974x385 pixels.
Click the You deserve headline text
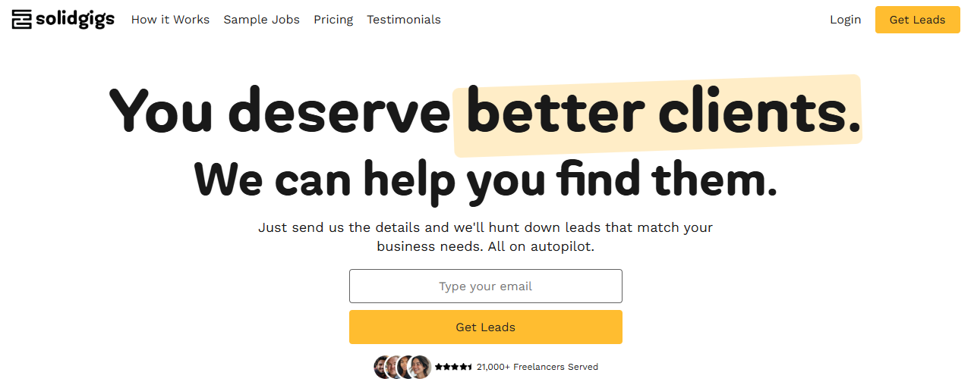coord(280,111)
